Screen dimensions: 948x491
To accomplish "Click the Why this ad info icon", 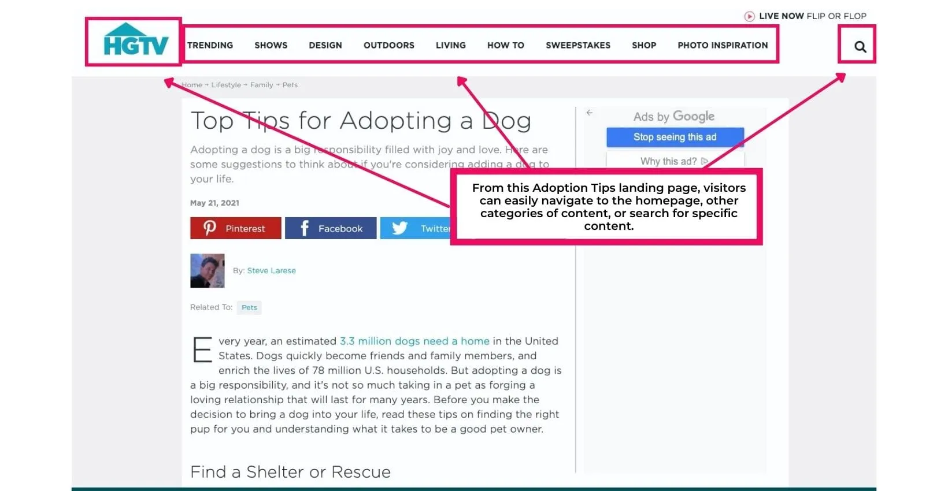I will pyautogui.click(x=704, y=162).
